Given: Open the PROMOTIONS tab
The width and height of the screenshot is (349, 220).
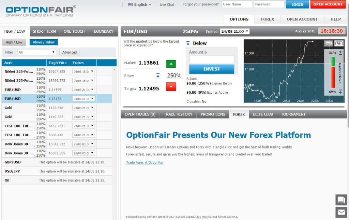Looking at the screenshot, I should pos(213,114).
